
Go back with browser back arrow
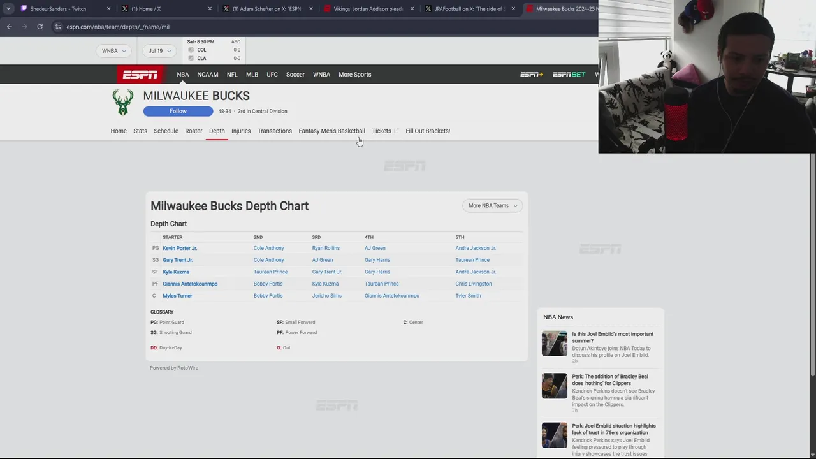click(9, 27)
